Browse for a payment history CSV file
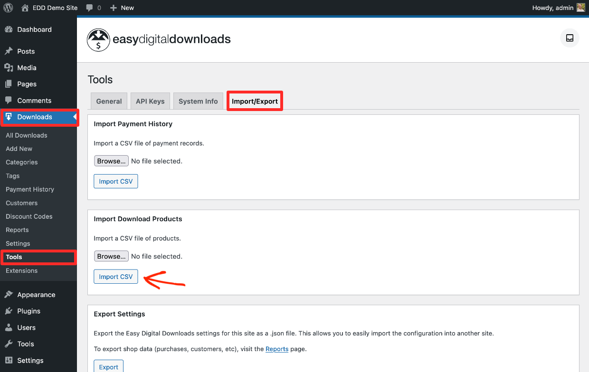This screenshot has width=589, height=372. coord(111,160)
